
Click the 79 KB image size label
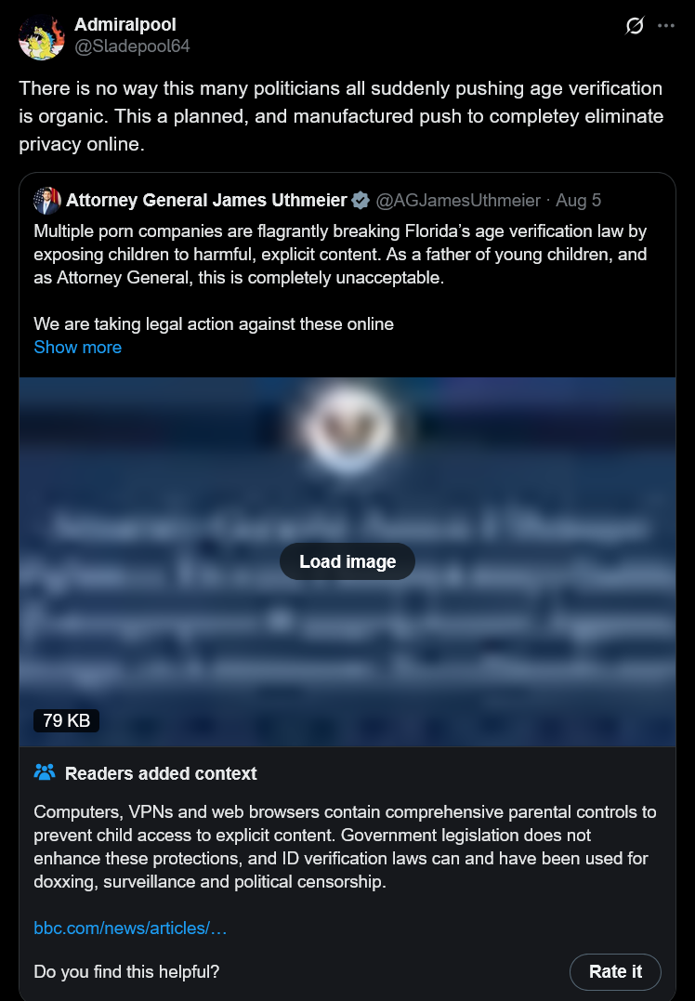[66, 720]
